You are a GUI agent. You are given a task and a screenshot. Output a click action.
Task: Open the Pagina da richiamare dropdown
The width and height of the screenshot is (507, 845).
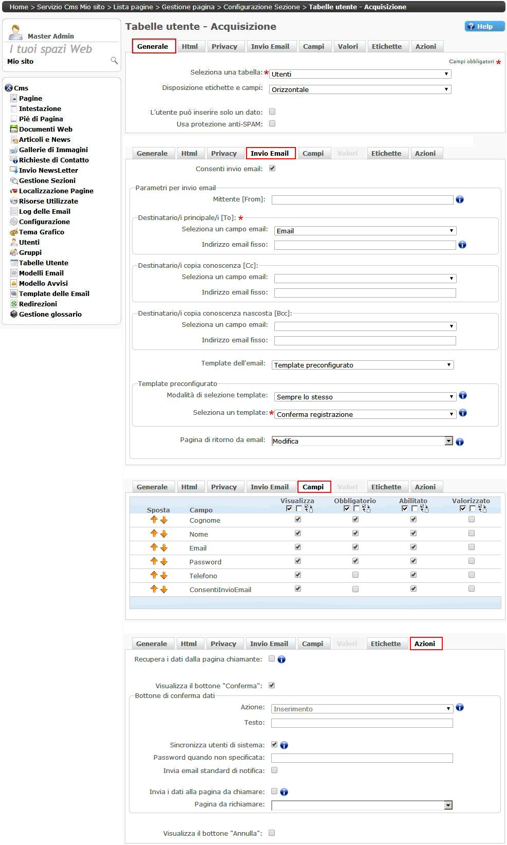point(362,805)
